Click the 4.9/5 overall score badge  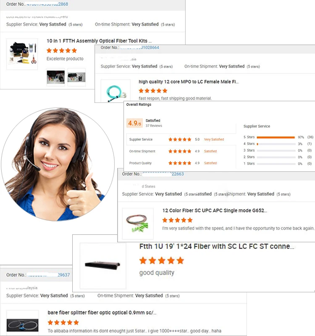point(134,123)
